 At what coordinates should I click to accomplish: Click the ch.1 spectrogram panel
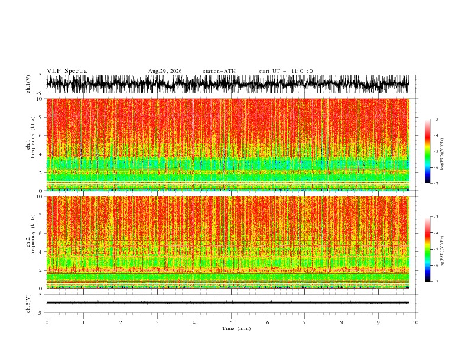pos(227,144)
